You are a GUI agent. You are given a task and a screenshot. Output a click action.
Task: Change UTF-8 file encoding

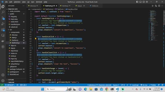[x=123, y=85]
